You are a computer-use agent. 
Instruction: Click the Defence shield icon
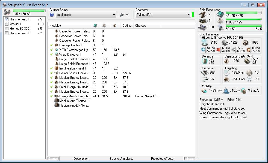pos(205,61)
